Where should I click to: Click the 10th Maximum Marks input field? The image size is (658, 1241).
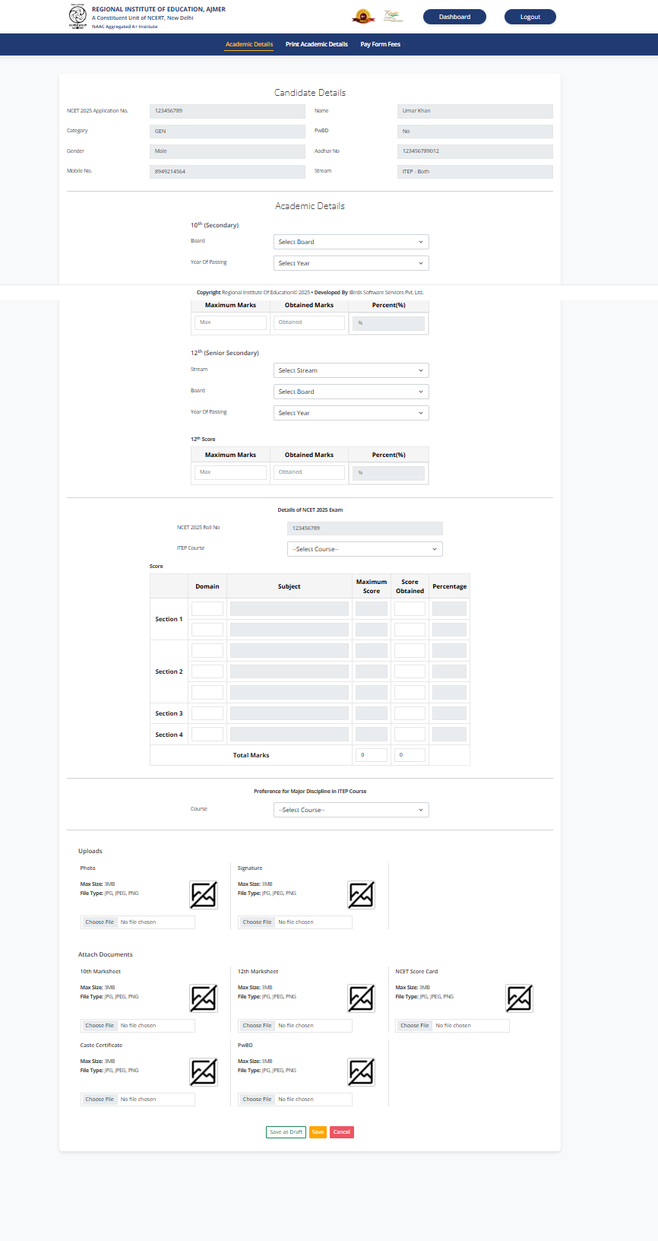[230, 322]
